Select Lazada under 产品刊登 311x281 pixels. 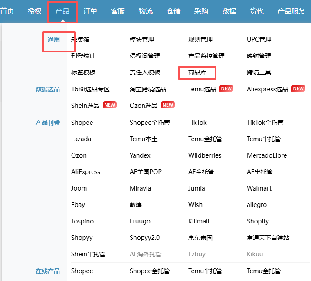81,139
